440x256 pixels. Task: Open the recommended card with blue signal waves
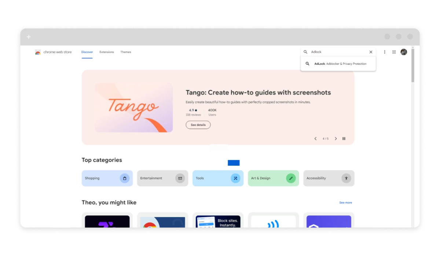coord(273,220)
